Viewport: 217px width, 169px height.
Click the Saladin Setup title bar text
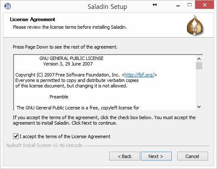coord(107,7)
